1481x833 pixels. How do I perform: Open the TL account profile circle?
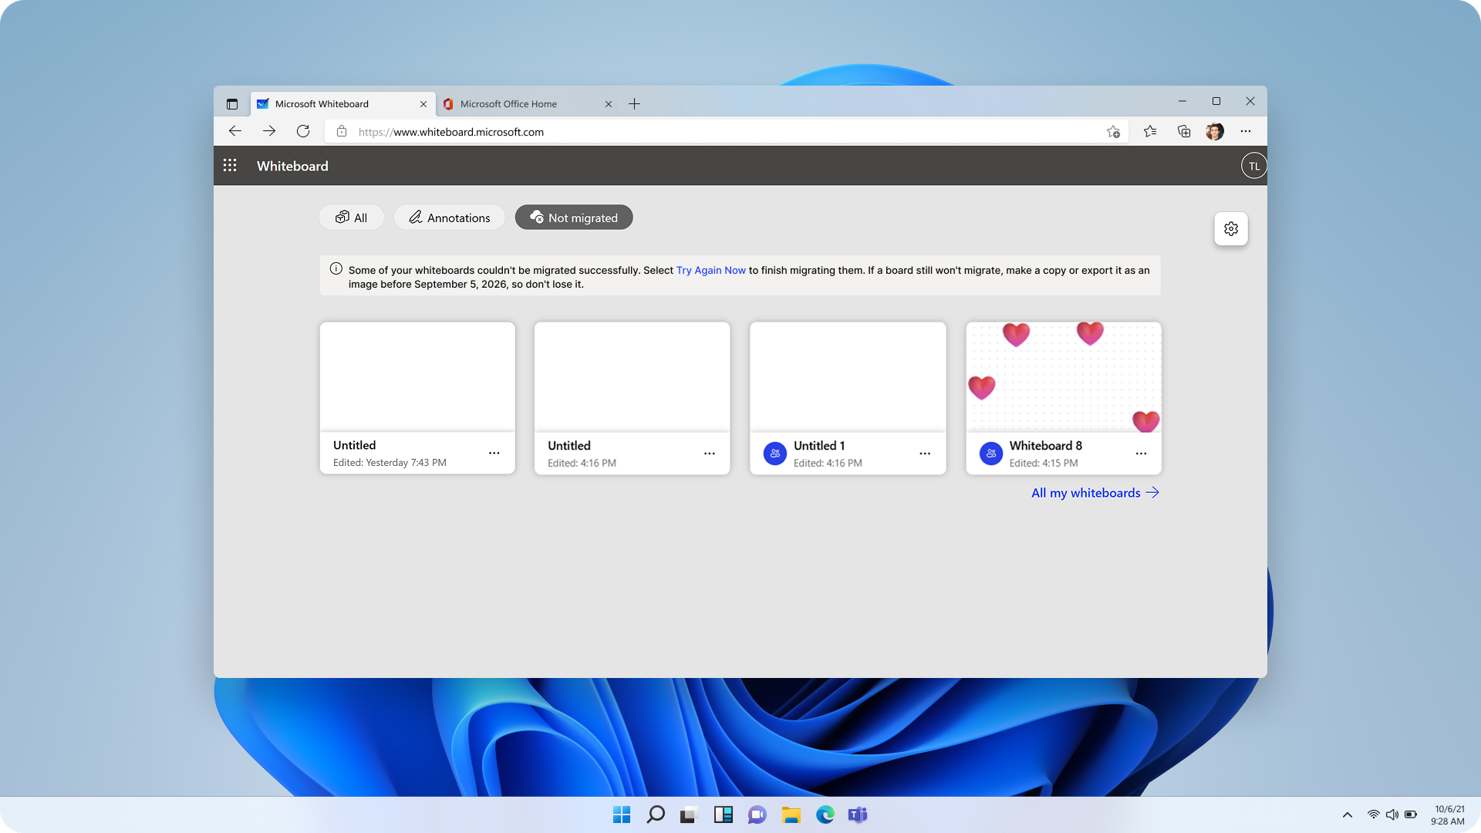(1253, 166)
